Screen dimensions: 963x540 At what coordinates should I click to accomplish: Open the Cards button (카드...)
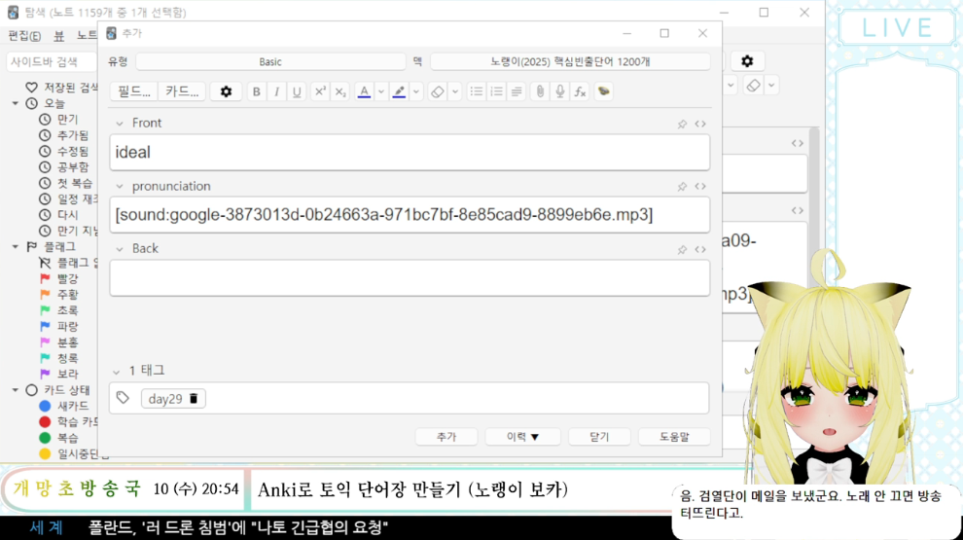pyautogui.click(x=182, y=91)
